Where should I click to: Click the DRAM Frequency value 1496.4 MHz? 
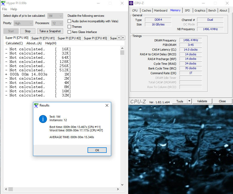click(191, 40)
